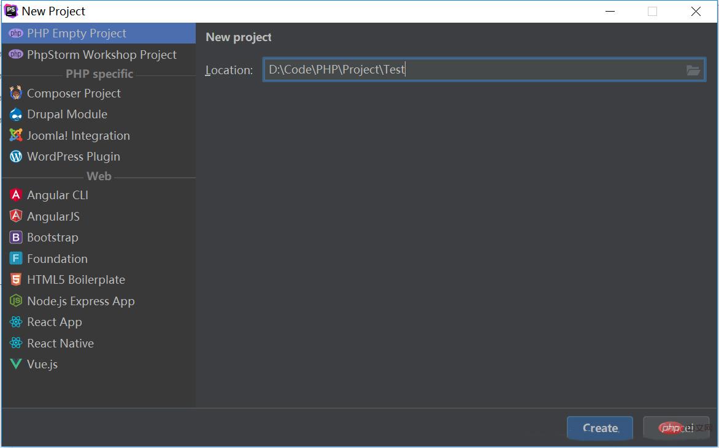Image resolution: width=719 pixels, height=448 pixels.
Task: Click the HTML5 Boilerplate shield icon
Action: (15, 279)
